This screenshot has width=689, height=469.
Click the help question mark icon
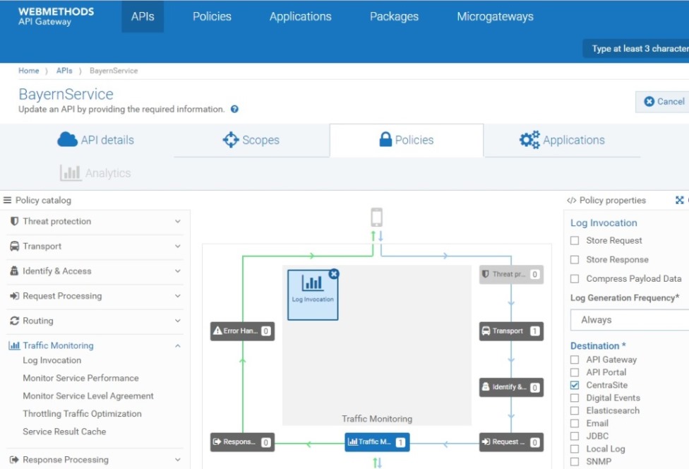(234, 109)
